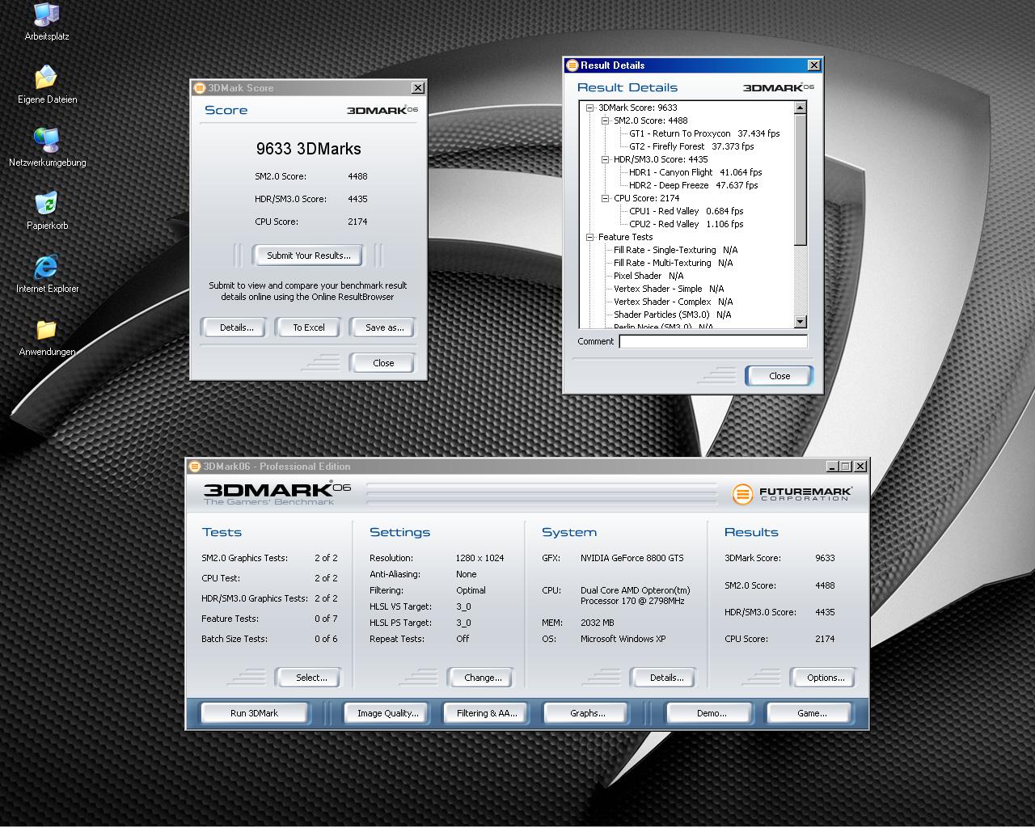This screenshot has width=1035, height=828.
Task: Click the Result Details window title icon
Action: tap(572, 65)
